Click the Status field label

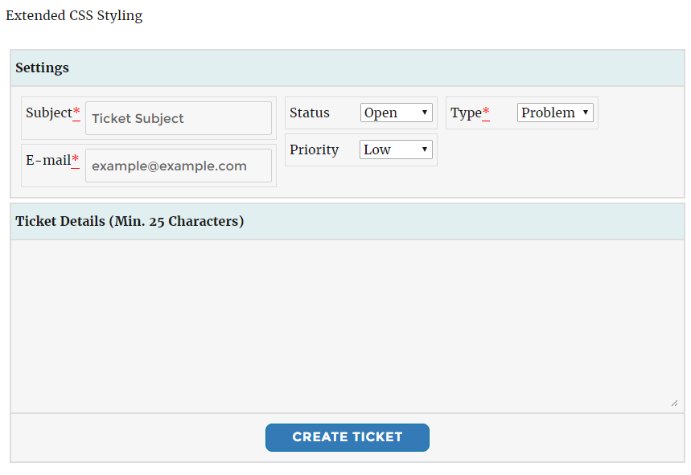pyautogui.click(x=310, y=113)
